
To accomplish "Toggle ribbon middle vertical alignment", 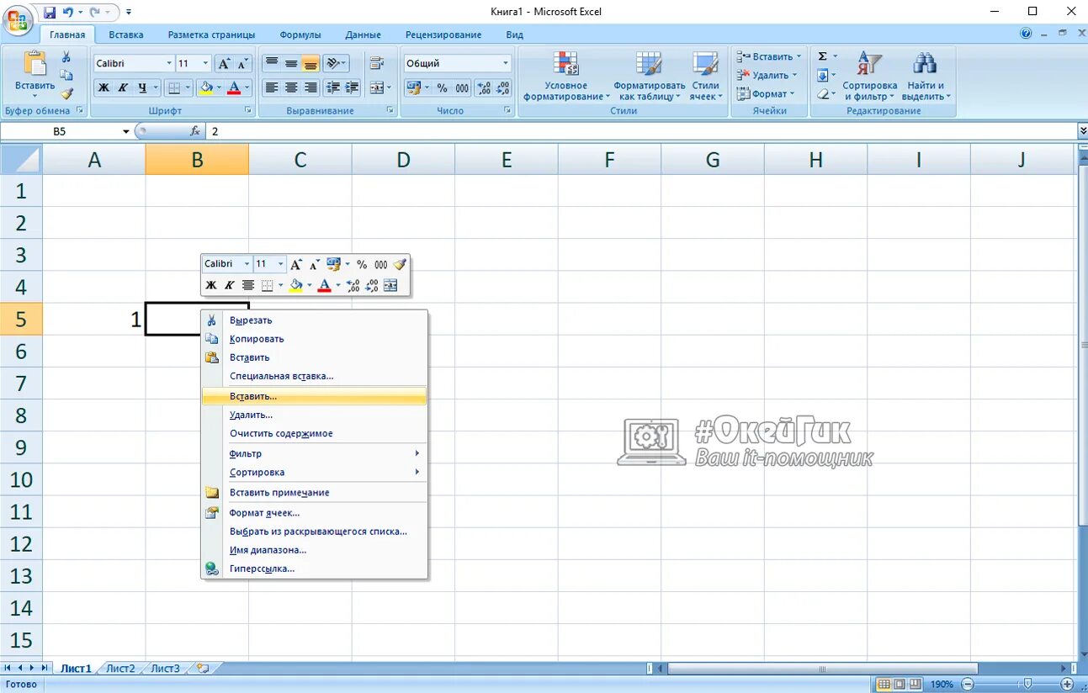I will tap(291, 64).
